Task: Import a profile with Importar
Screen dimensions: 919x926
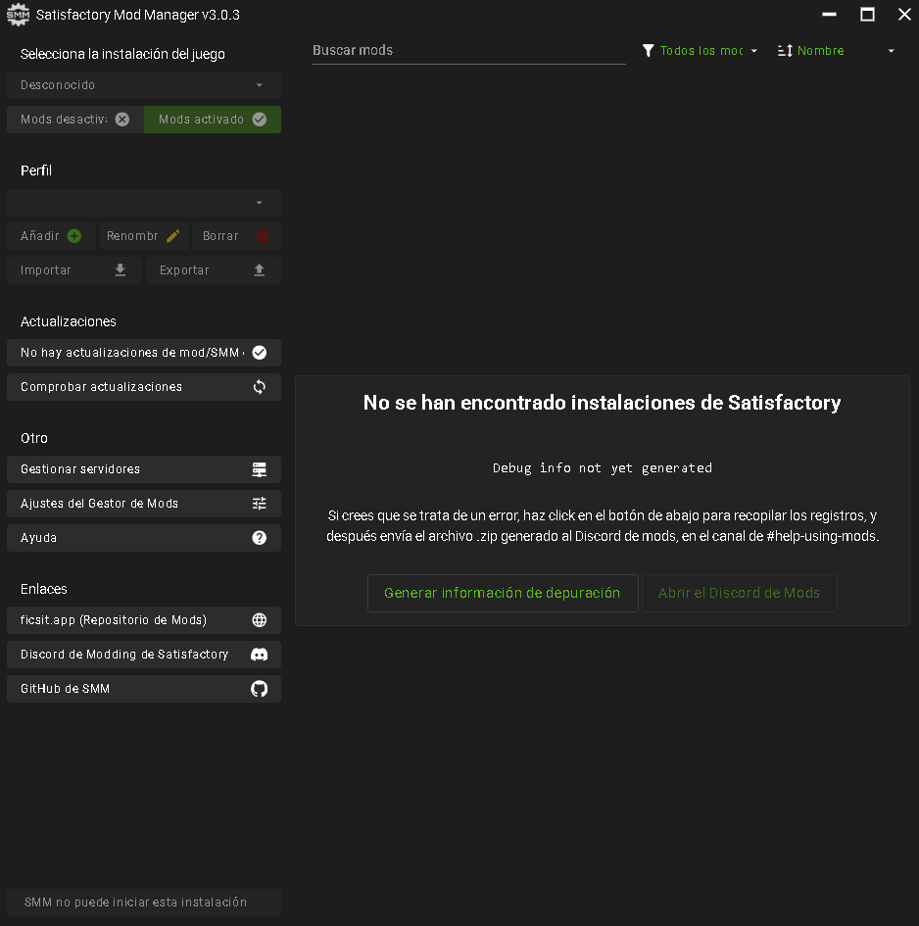Action: pos(74,270)
